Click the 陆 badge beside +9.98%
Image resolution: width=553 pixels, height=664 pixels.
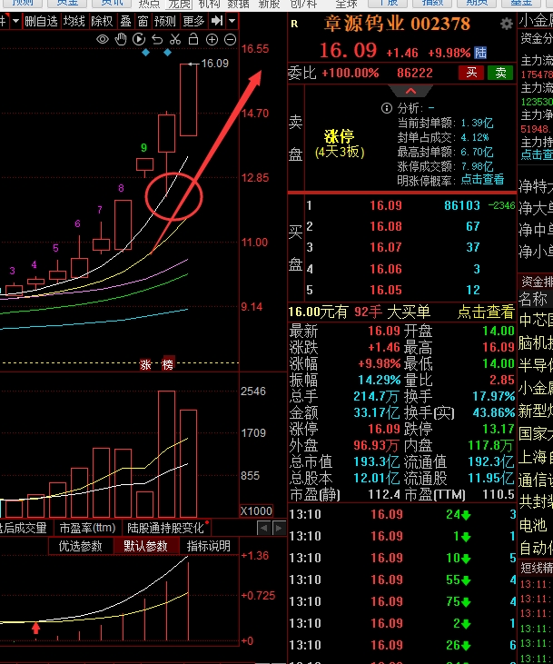click(480, 53)
